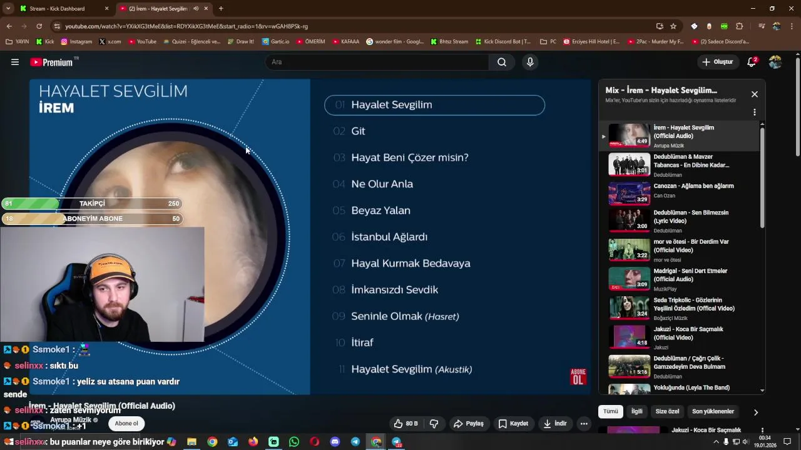Select the İlgili filter chip
801x450 pixels.
[x=636, y=411]
